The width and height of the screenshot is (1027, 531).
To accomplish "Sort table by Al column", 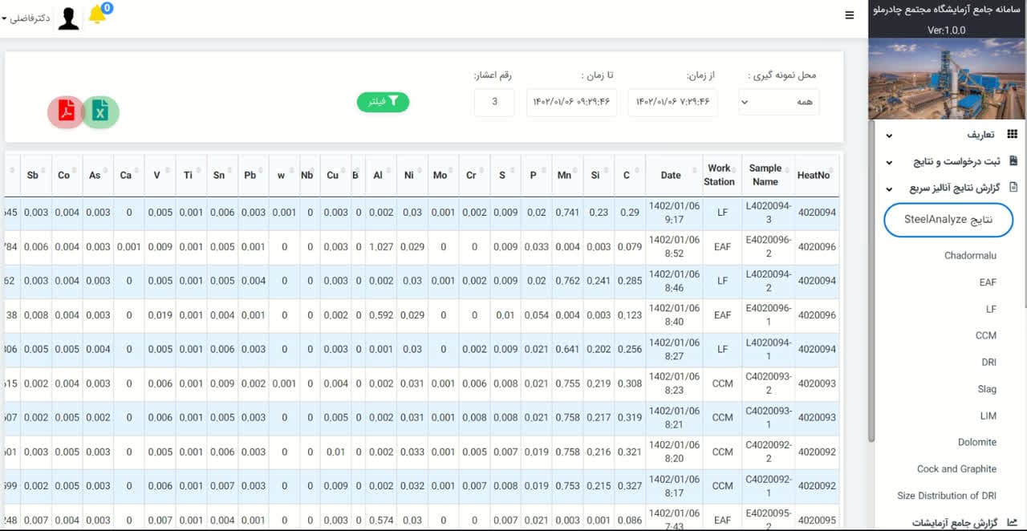I will (x=381, y=175).
